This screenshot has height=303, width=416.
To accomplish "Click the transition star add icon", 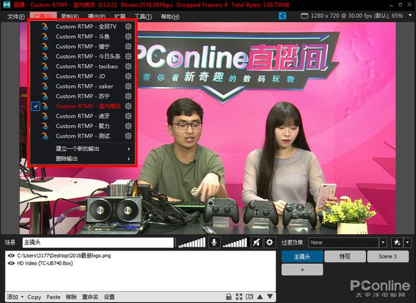I will click(397, 242).
